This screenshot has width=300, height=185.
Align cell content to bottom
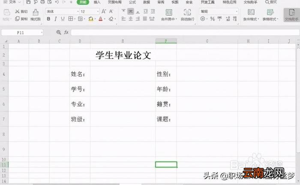(138, 11)
